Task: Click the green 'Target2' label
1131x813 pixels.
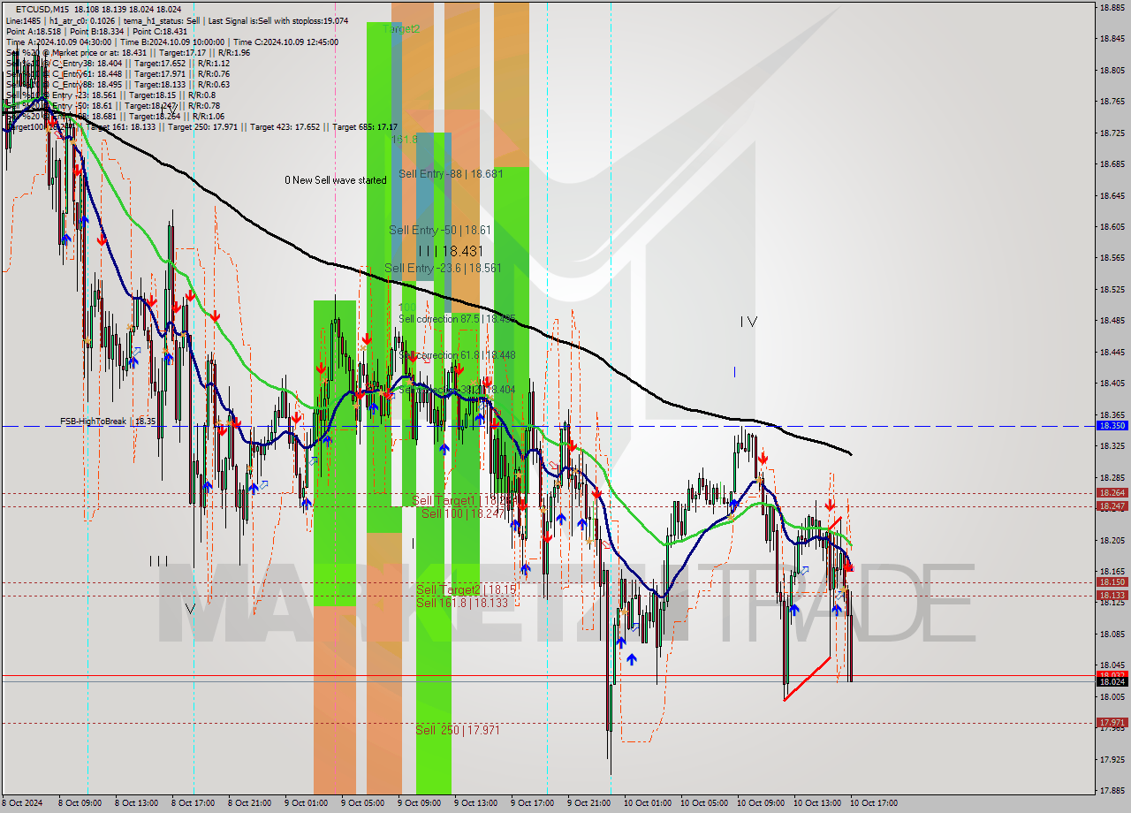Action: pyautogui.click(x=401, y=28)
